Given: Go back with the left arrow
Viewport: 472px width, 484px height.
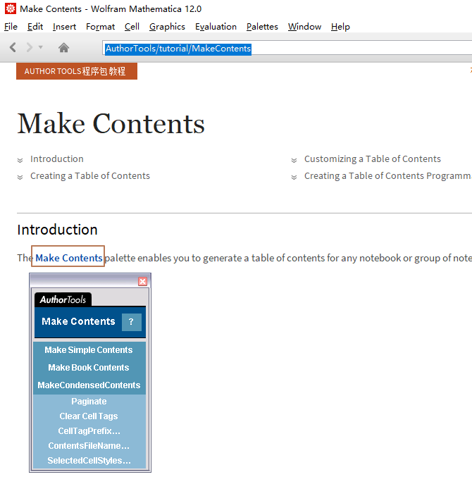Looking at the screenshot, I should click(x=13, y=47).
